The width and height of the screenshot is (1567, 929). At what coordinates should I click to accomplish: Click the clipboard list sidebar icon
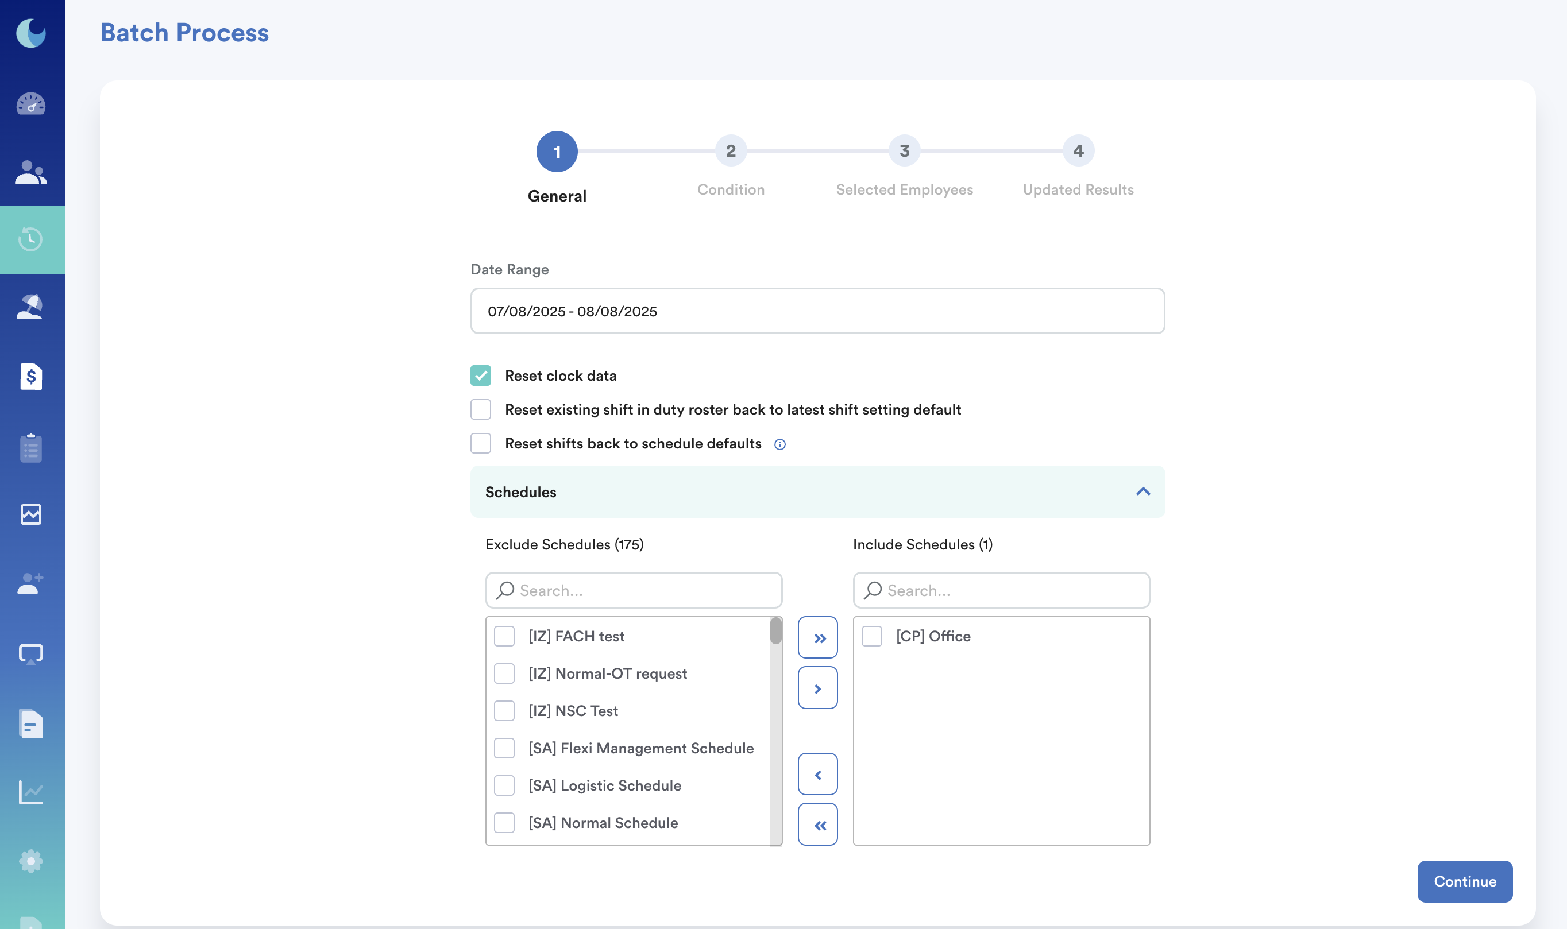coord(30,448)
